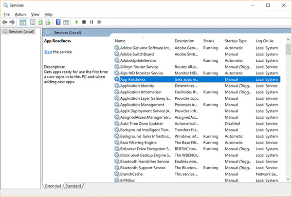Click the Refresh toolbar icon
The image size is (292, 197).
pyautogui.click(x=39, y=22)
